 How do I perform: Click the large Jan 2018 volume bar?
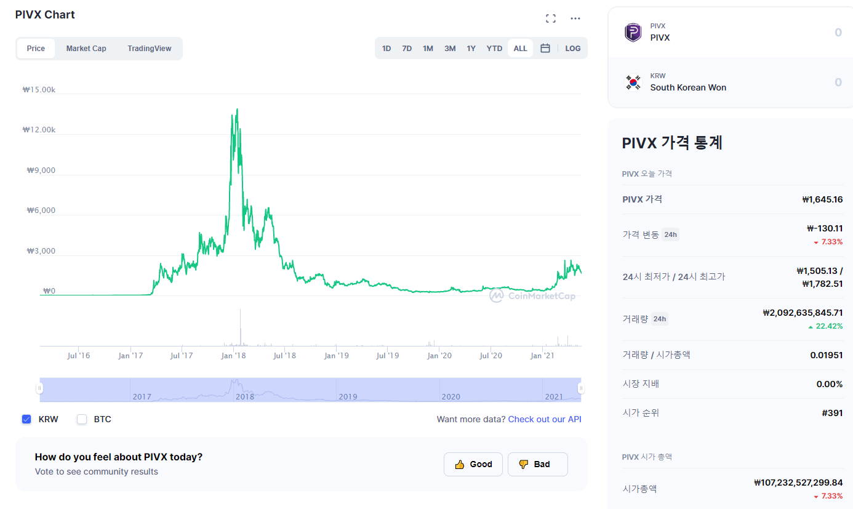point(240,327)
